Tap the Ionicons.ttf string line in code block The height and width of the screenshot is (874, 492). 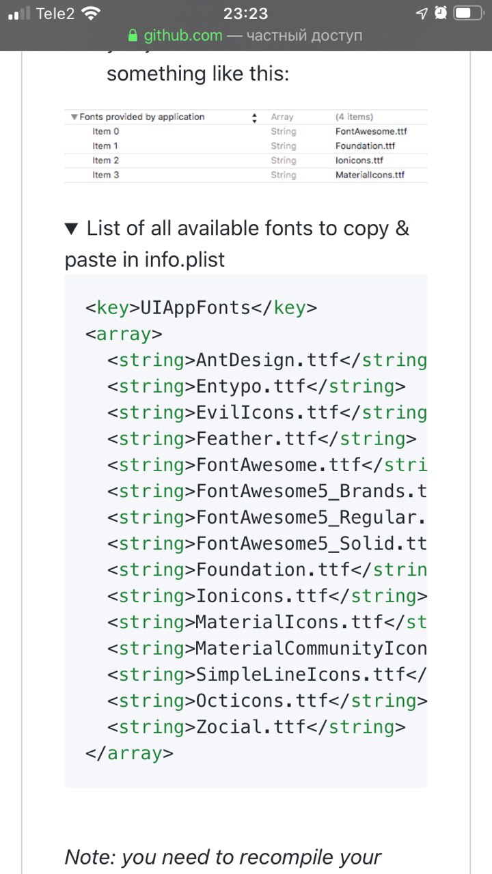click(267, 595)
